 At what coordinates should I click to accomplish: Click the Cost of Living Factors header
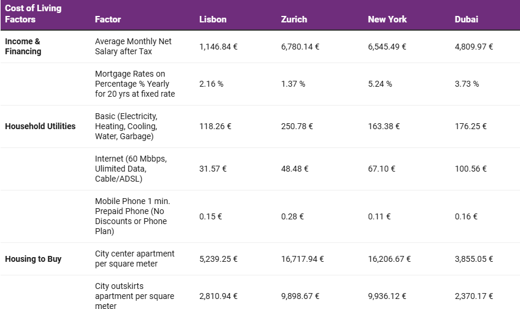click(33, 14)
